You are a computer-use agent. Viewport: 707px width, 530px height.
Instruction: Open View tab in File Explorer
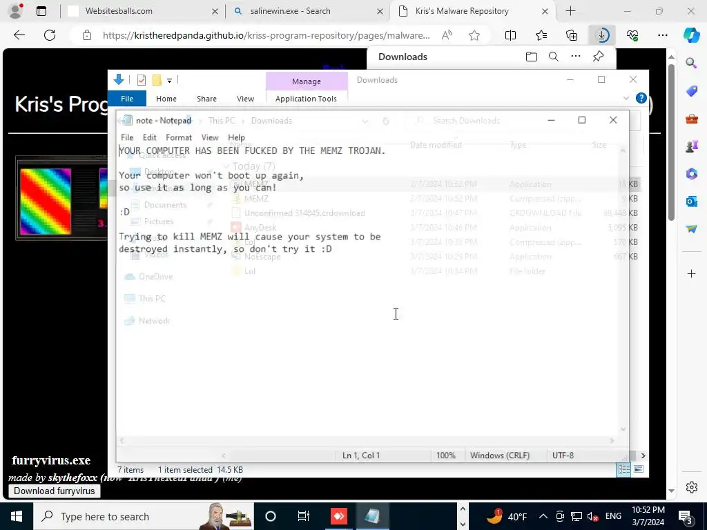(245, 99)
